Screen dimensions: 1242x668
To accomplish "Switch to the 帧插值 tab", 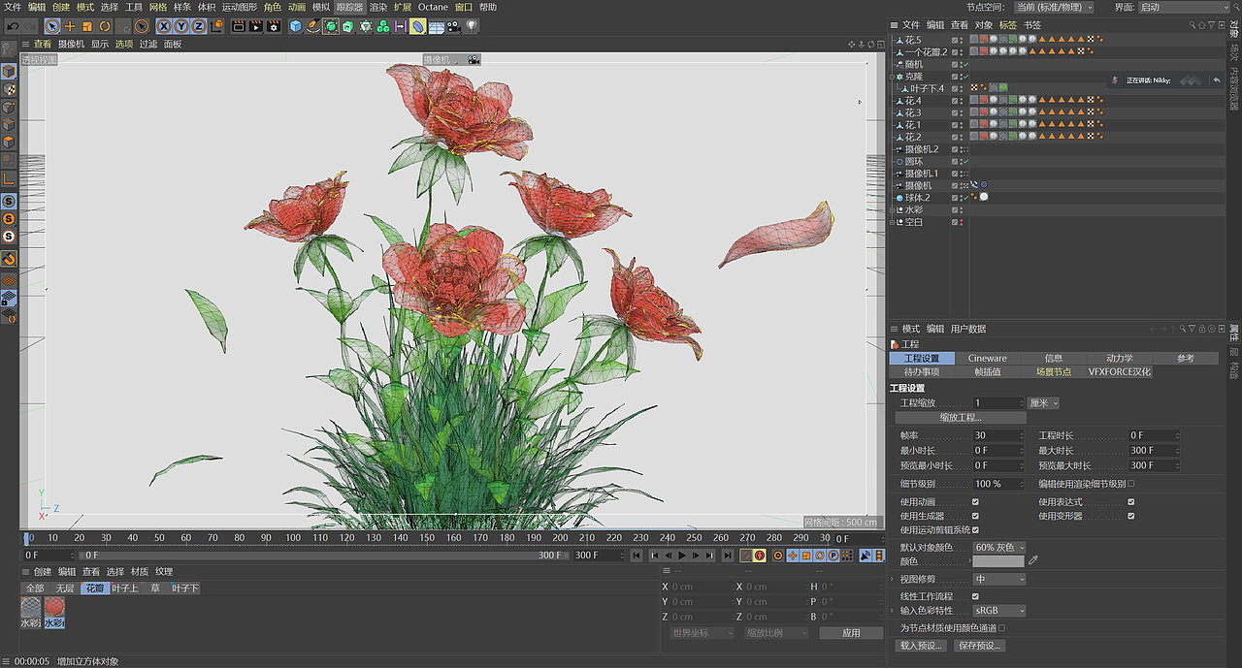I will click(988, 372).
